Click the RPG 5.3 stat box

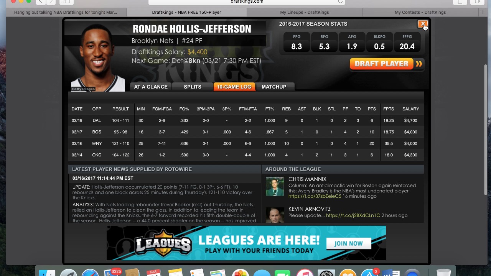pos(324,42)
